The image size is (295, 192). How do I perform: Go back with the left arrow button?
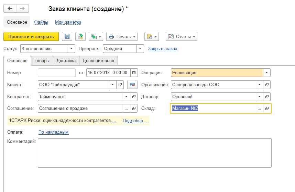tap(10, 9)
